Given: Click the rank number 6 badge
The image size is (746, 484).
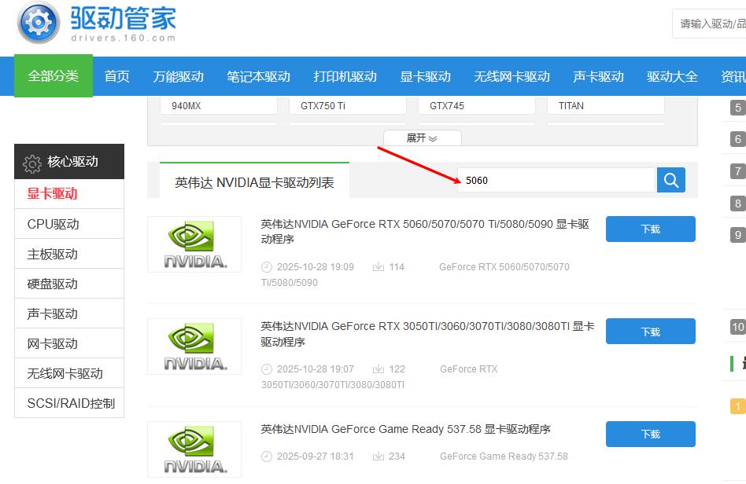Looking at the screenshot, I should point(738,139).
